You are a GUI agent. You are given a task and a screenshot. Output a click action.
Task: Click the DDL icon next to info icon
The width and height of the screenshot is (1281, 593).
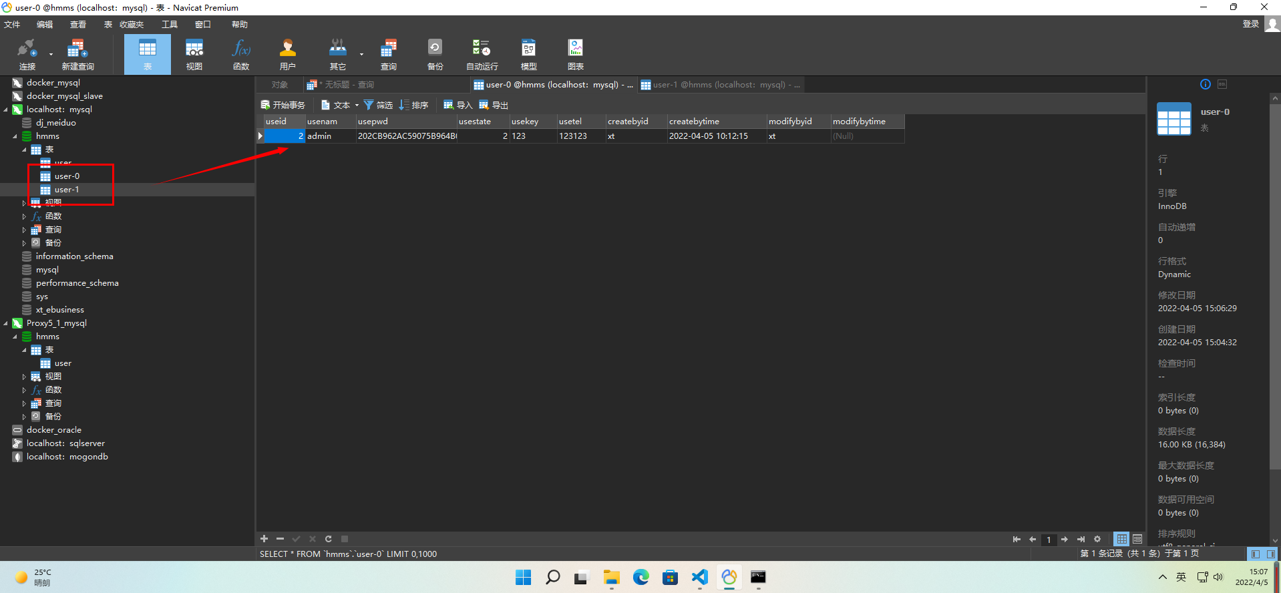click(x=1222, y=84)
